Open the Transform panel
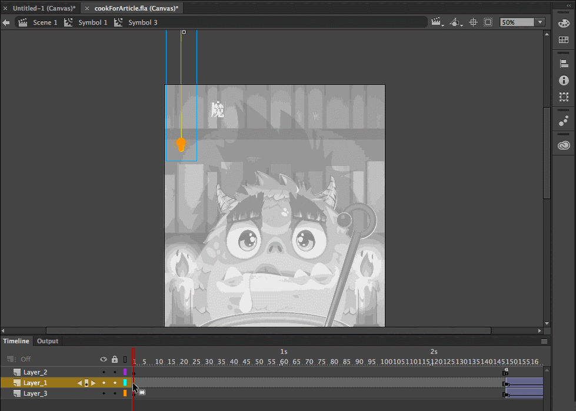The height and width of the screenshot is (411, 576). click(x=564, y=97)
